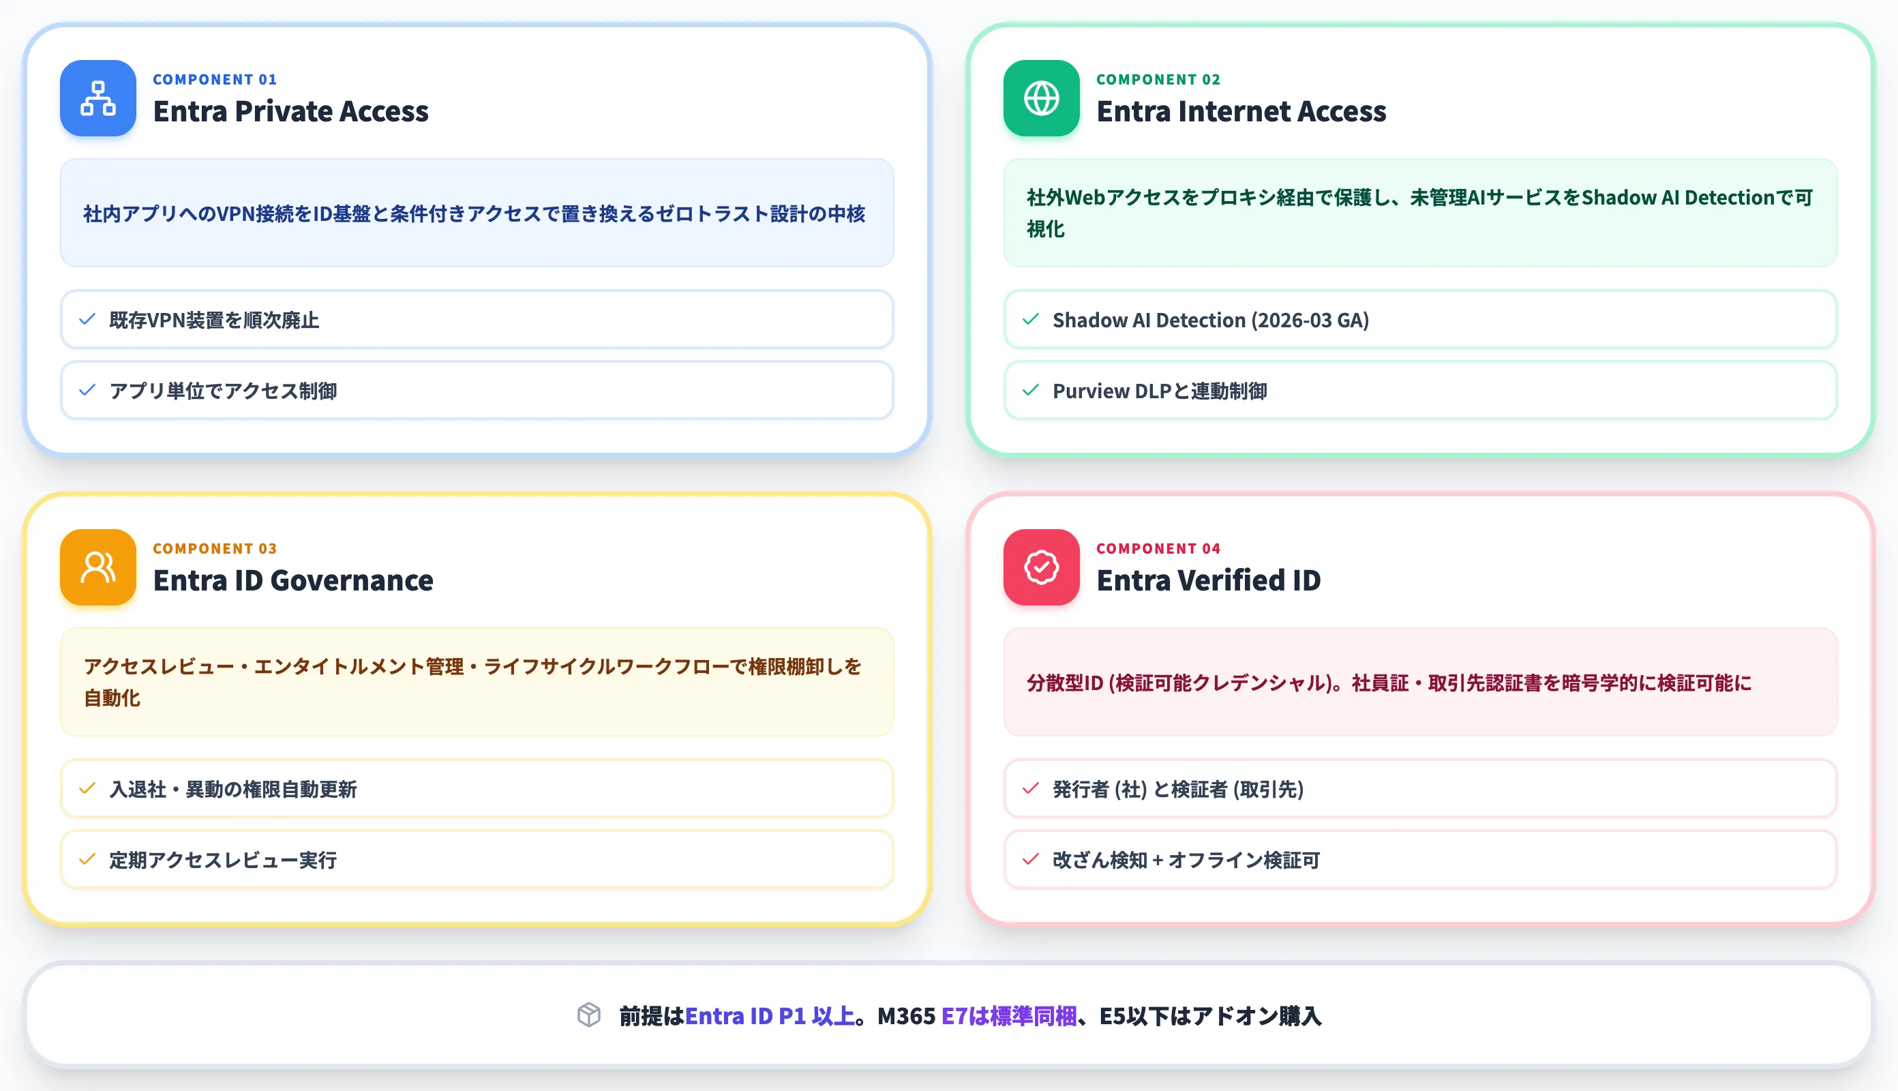The image size is (1898, 1091).
Task: Click the E5以下はアドオン購入 footer text
Action: coord(1210,1016)
